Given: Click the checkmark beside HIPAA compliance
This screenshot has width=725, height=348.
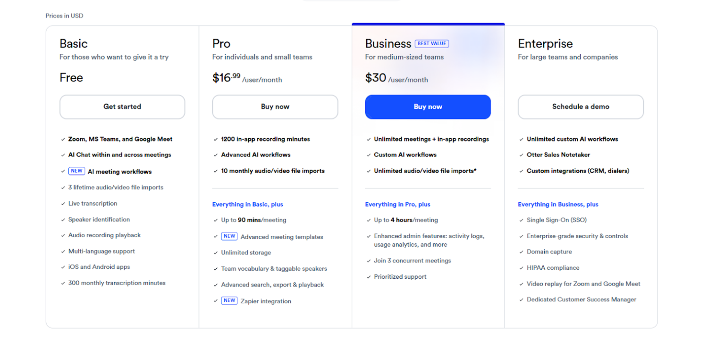Looking at the screenshot, I should pyautogui.click(x=522, y=267).
